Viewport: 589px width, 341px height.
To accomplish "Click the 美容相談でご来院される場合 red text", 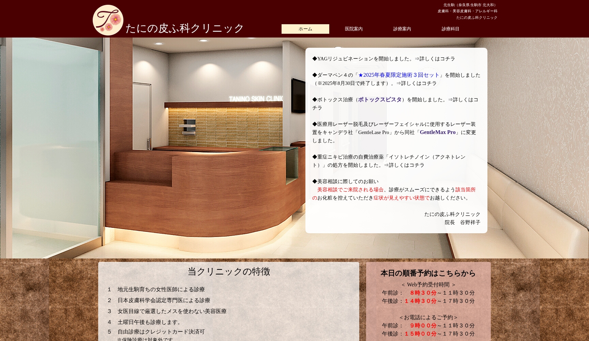I will [x=348, y=190].
